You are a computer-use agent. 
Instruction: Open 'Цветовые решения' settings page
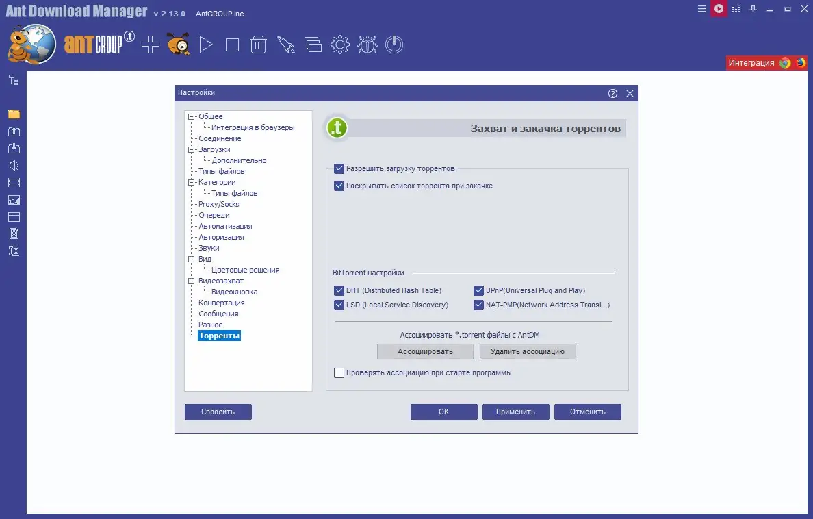[x=245, y=270]
